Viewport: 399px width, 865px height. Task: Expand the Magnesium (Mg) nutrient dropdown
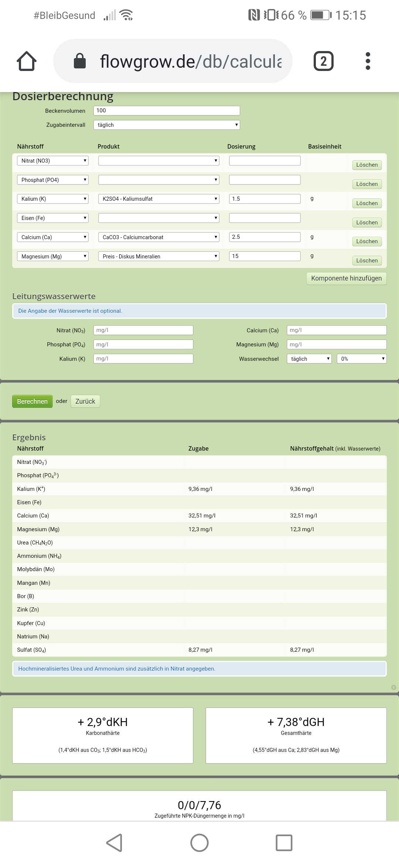pyautogui.click(x=52, y=256)
